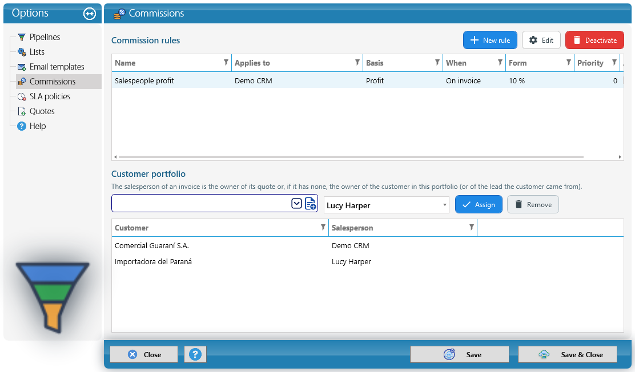This screenshot has width=635, height=372.
Task: Edit the selected commission rule
Action: click(x=541, y=40)
